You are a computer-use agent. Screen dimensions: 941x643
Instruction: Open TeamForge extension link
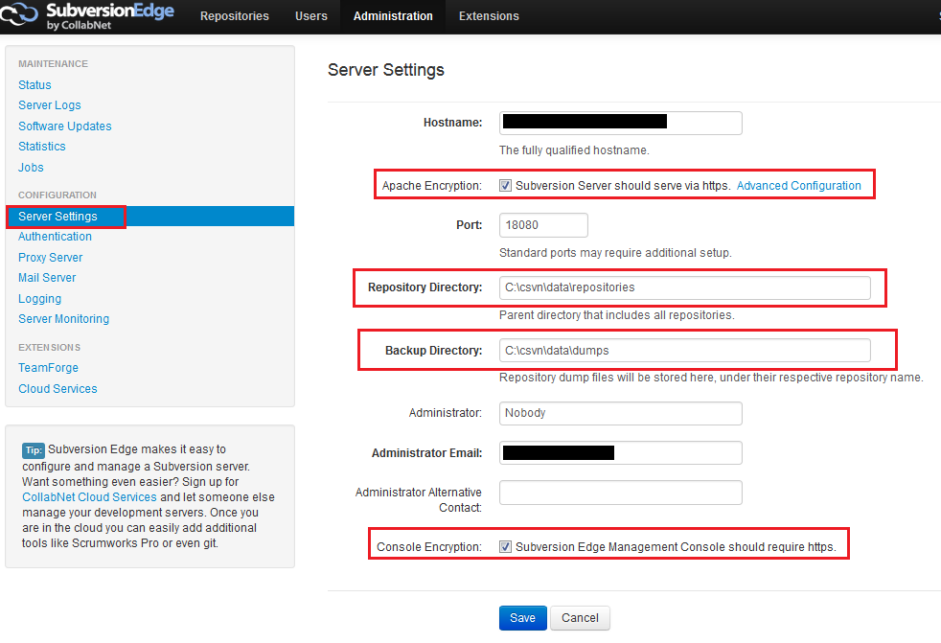tap(49, 368)
